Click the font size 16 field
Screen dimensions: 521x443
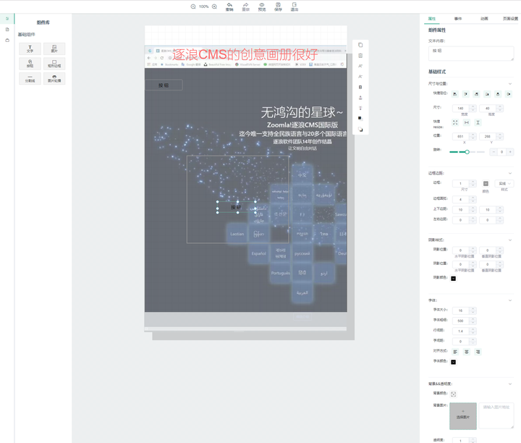pos(461,311)
